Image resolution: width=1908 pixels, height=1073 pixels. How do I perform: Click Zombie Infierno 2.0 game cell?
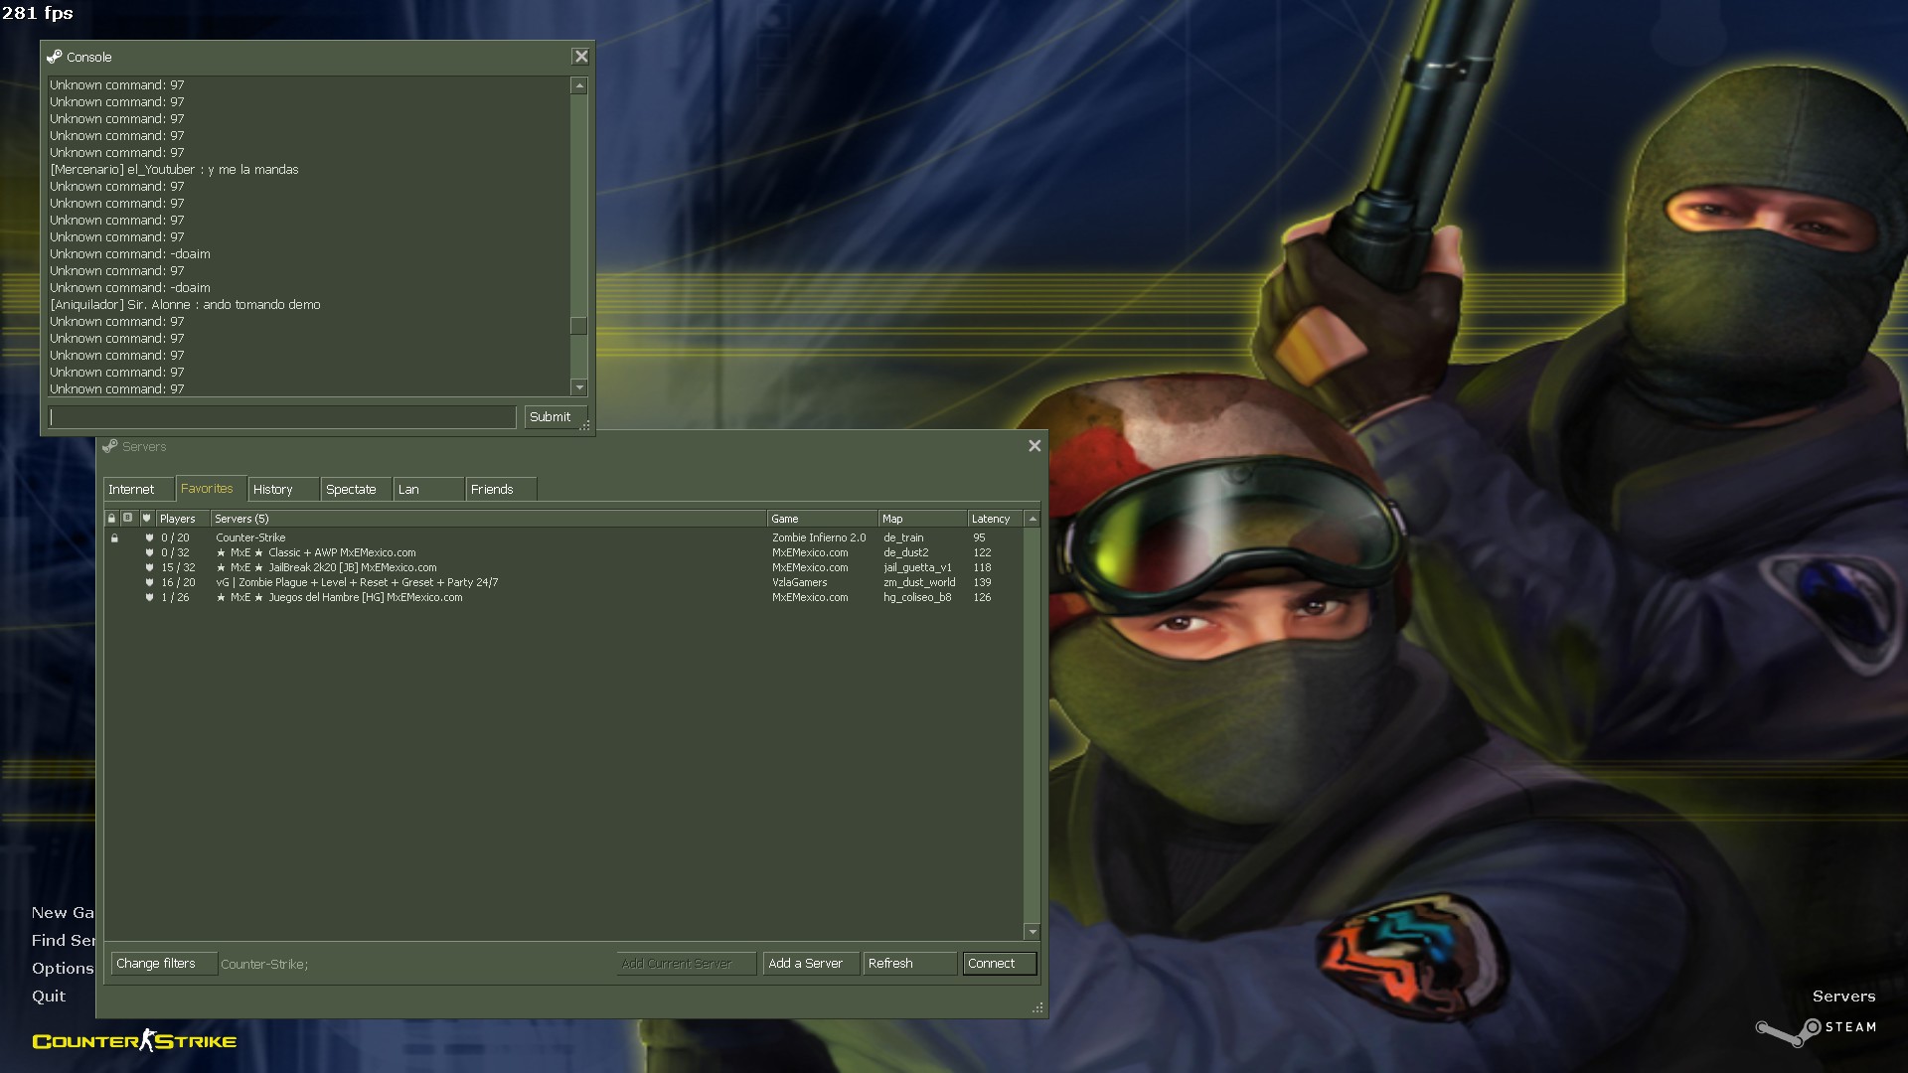click(x=819, y=537)
